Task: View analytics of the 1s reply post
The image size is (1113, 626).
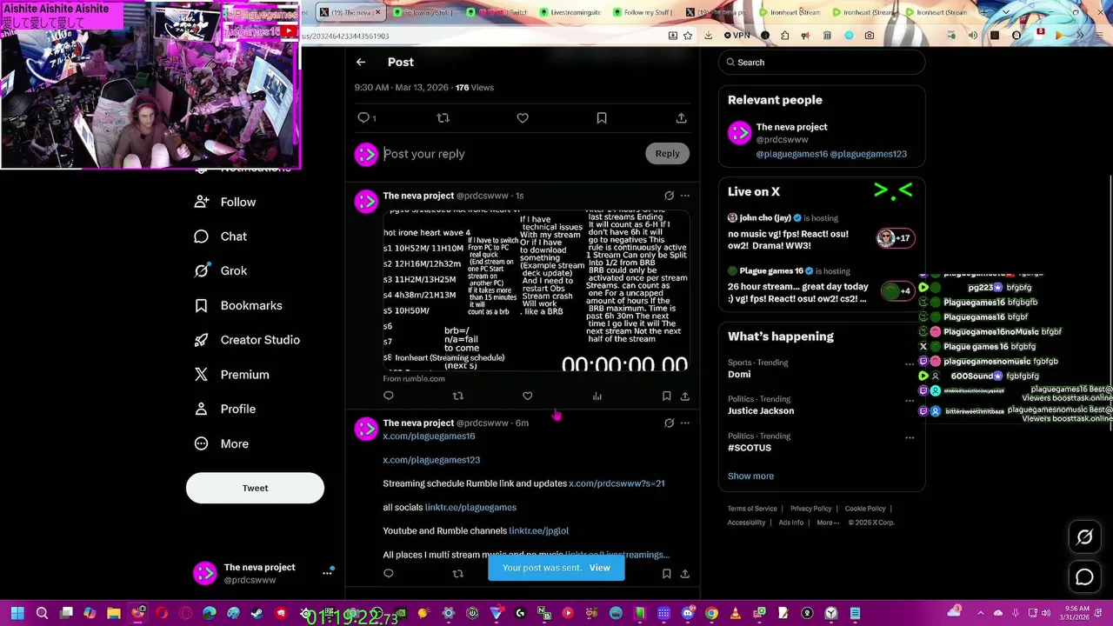Action: (x=597, y=396)
